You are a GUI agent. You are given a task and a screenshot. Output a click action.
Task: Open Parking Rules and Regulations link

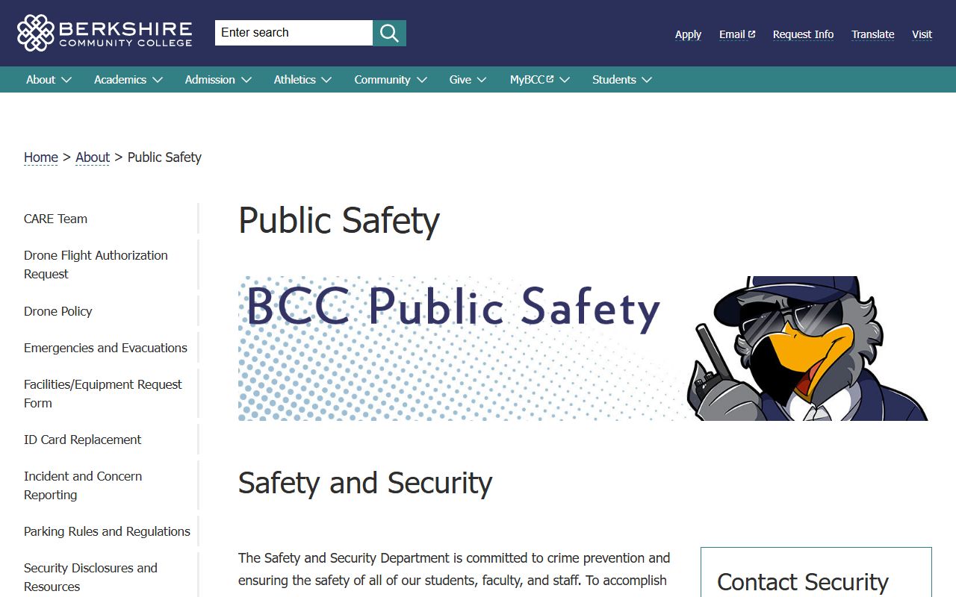[x=107, y=531]
